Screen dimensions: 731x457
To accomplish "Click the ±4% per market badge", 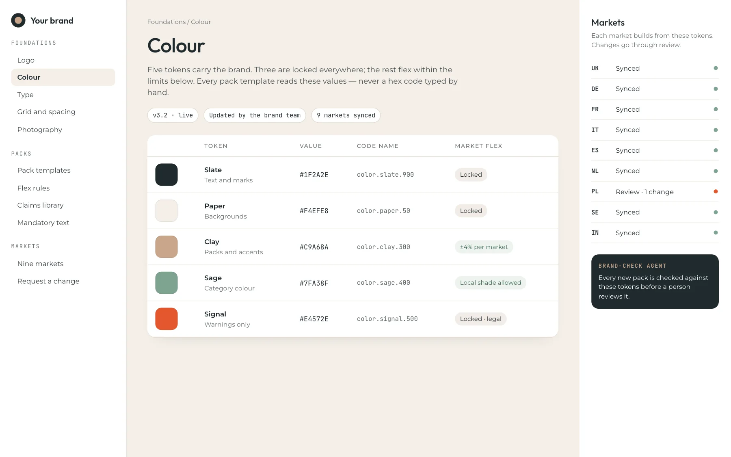I will click(x=484, y=247).
